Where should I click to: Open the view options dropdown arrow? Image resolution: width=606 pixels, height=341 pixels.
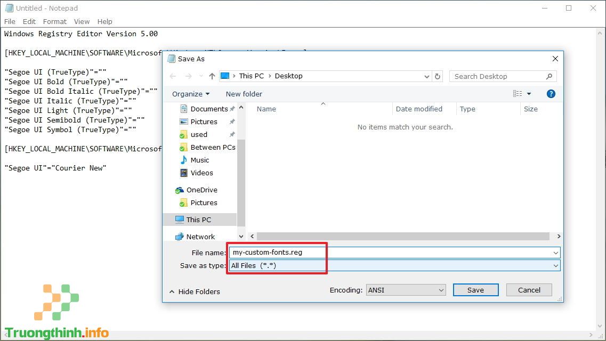pyautogui.click(x=529, y=94)
